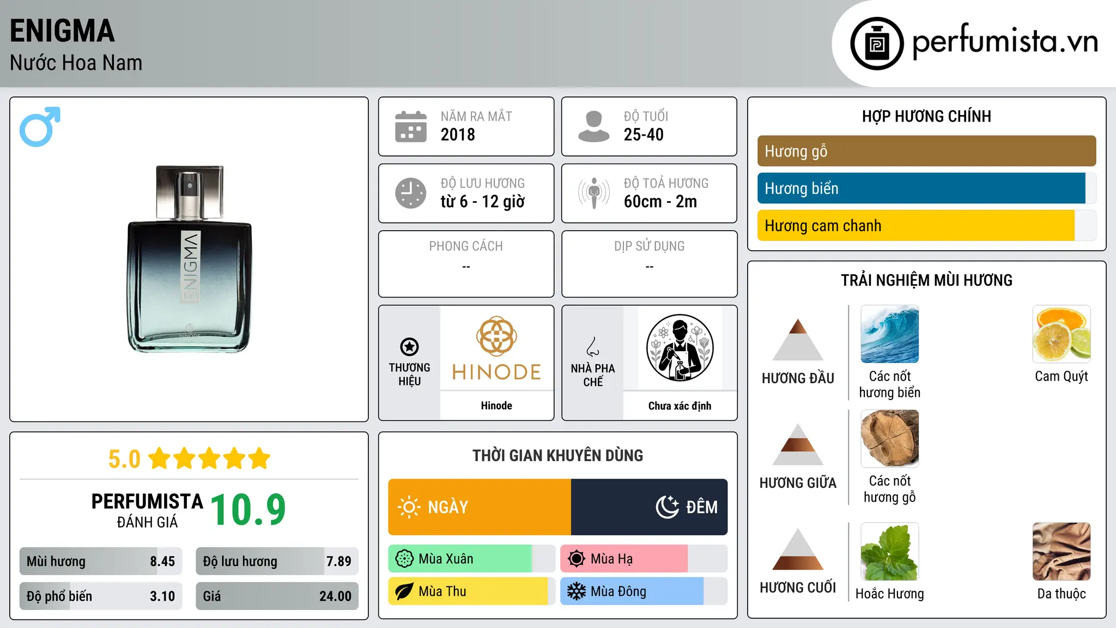Click the Chưa xác định perfumer label
The image size is (1116, 628).
click(x=680, y=406)
